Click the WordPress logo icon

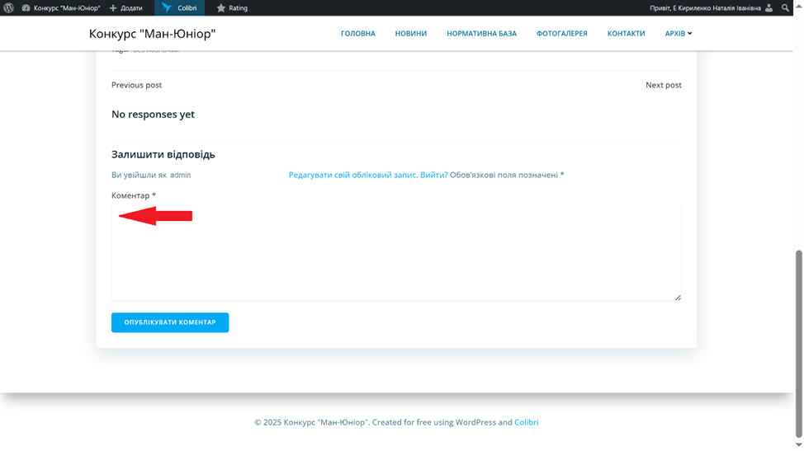click(9, 8)
